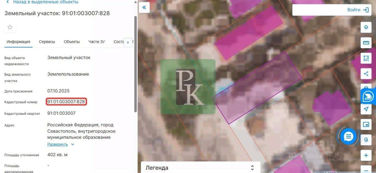The width and height of the screenshot is (376, 173).
Task: Click the date value 07.10.2025
Action: [58, 91]
